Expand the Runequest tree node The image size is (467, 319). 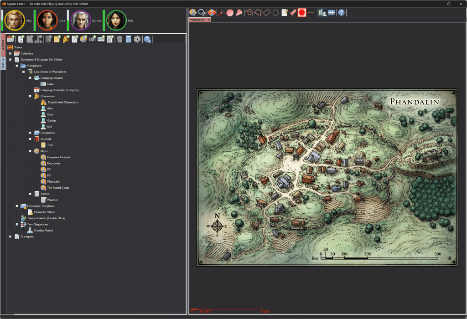[x=10, y=237]
